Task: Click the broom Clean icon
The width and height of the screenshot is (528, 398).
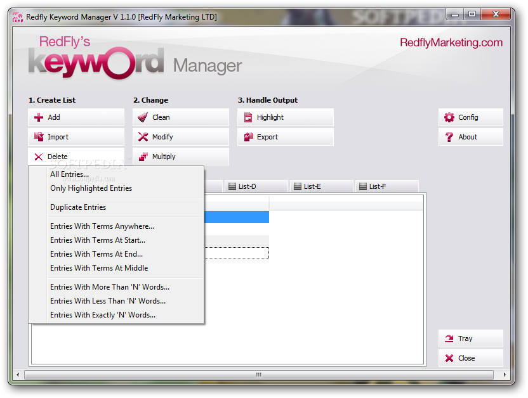Action: click(x=143, y=117)
